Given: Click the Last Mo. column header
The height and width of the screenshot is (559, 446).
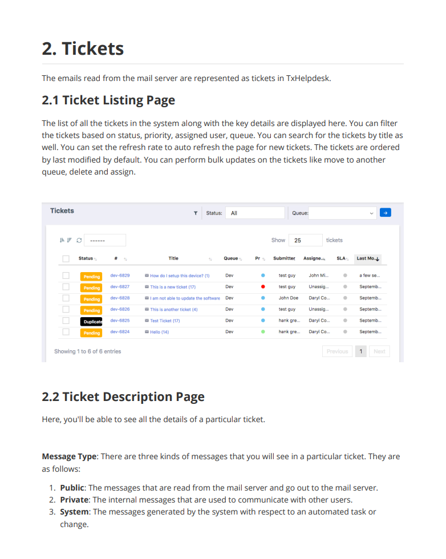Looking at the screenshot, I should pyautogui.click(x=367, y=258).
